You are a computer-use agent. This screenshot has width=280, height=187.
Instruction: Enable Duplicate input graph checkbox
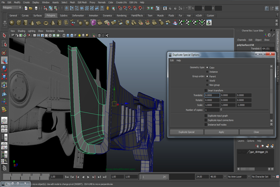[206, 116]
